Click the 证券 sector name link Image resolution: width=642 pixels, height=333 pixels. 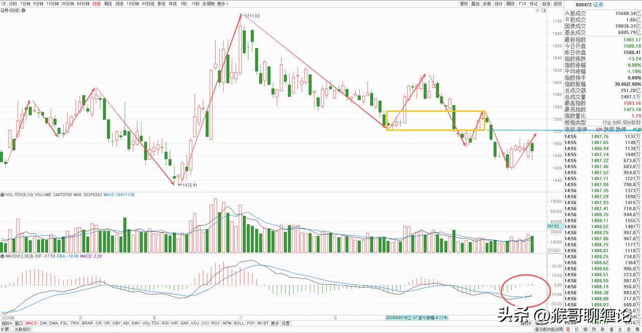tap(598, 5)
